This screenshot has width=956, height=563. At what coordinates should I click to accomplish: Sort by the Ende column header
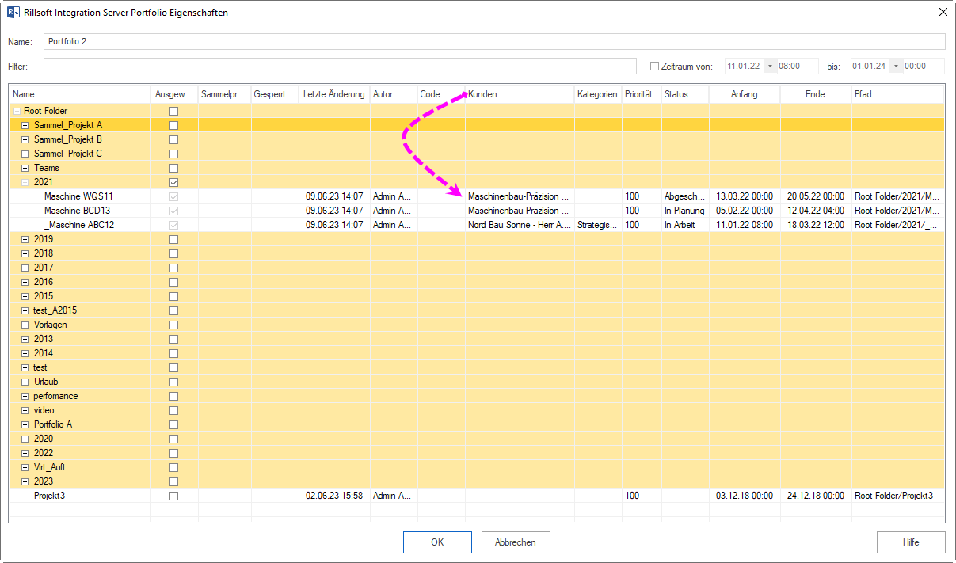pos(816,94)
